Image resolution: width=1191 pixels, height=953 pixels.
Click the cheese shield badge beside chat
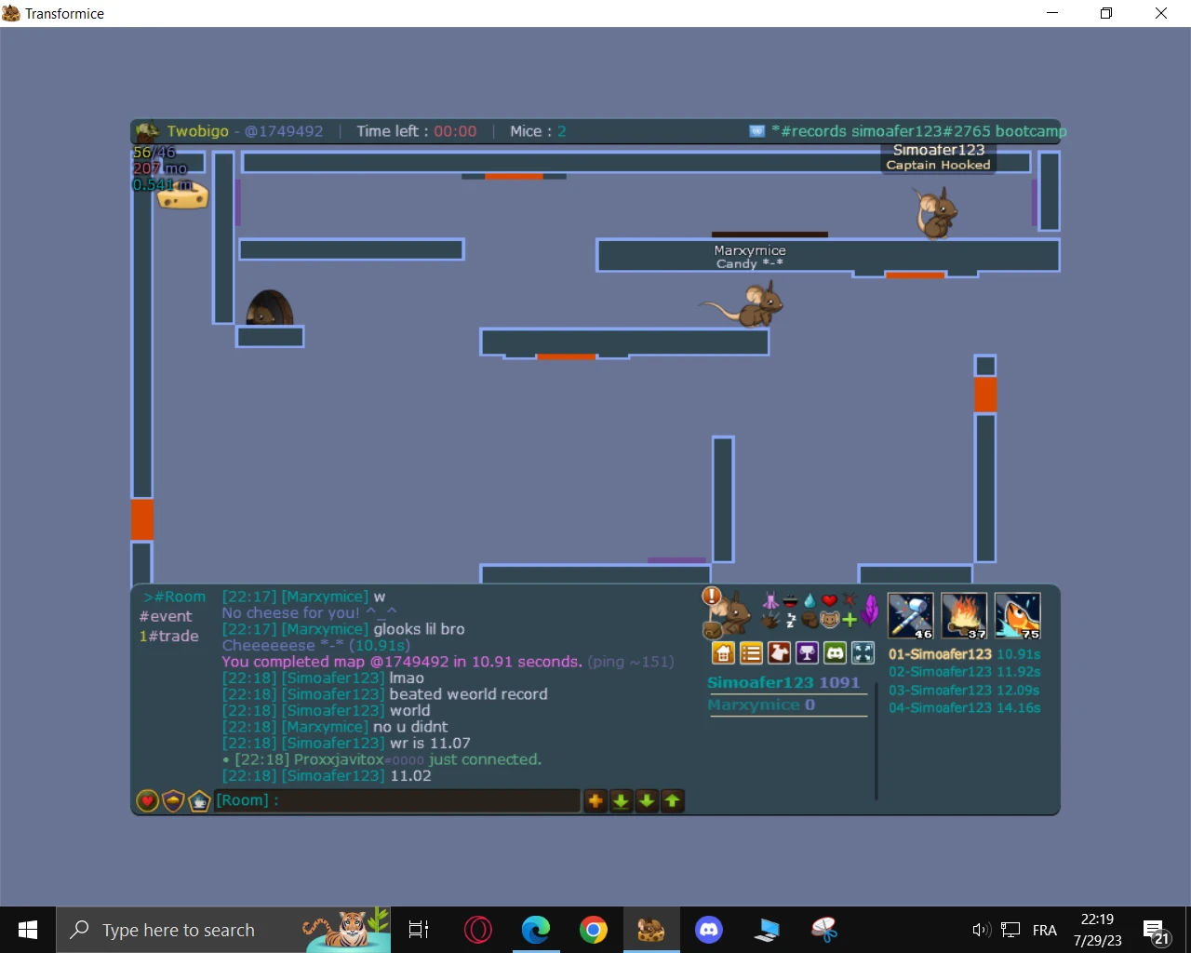coord(173,800)
